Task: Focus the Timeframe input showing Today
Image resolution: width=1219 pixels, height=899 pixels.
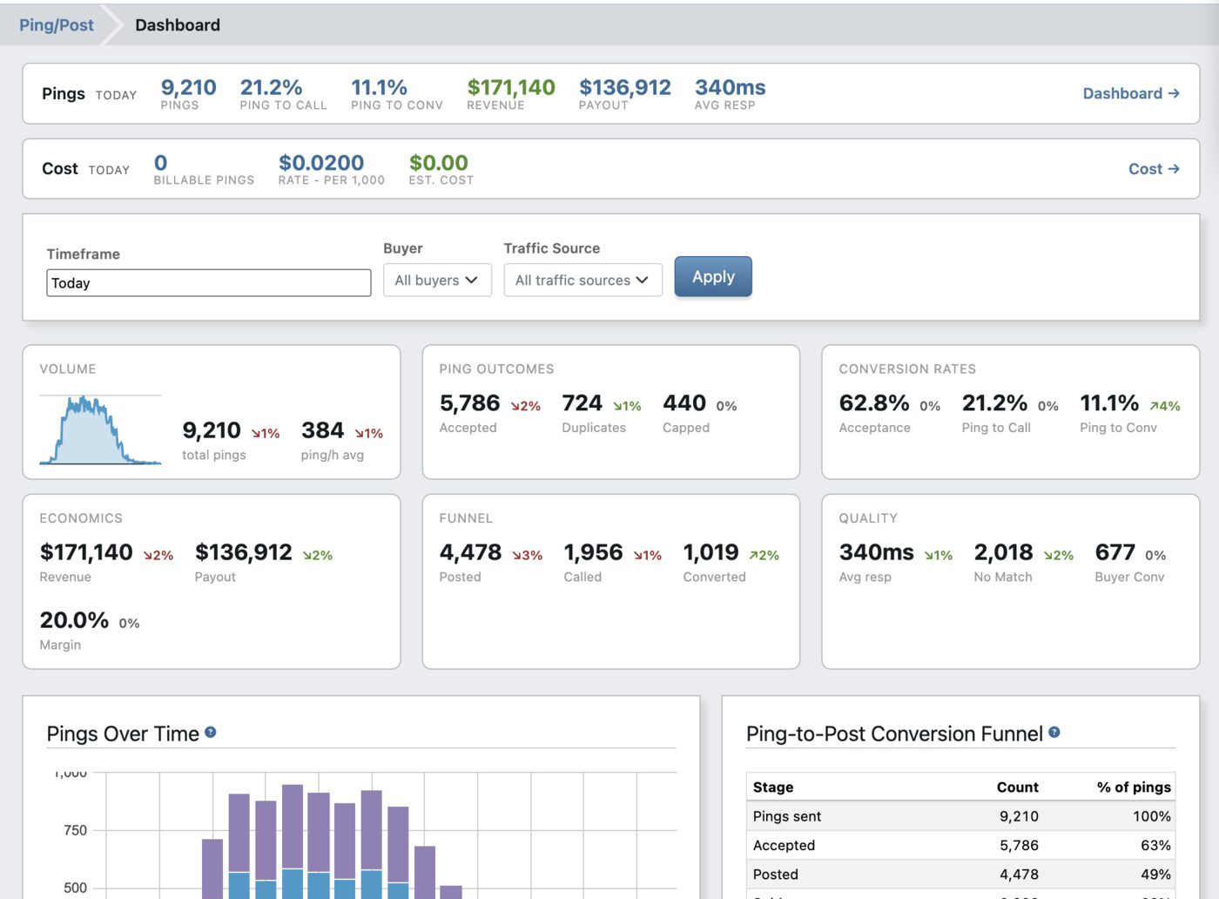Action: click(x=209, y=282)
